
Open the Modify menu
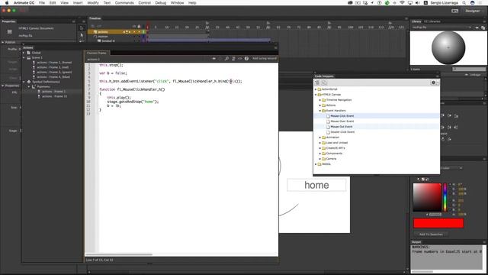coord(93,2)
